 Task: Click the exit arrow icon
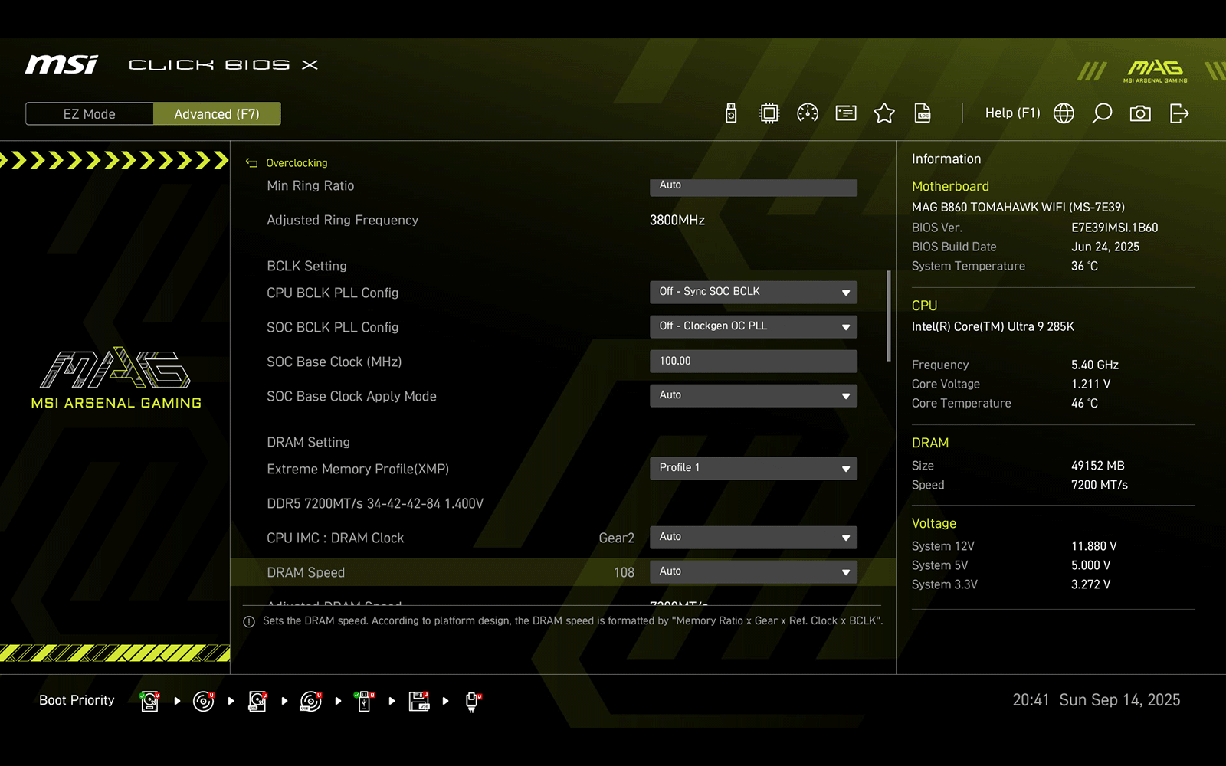coord(1179,113)
